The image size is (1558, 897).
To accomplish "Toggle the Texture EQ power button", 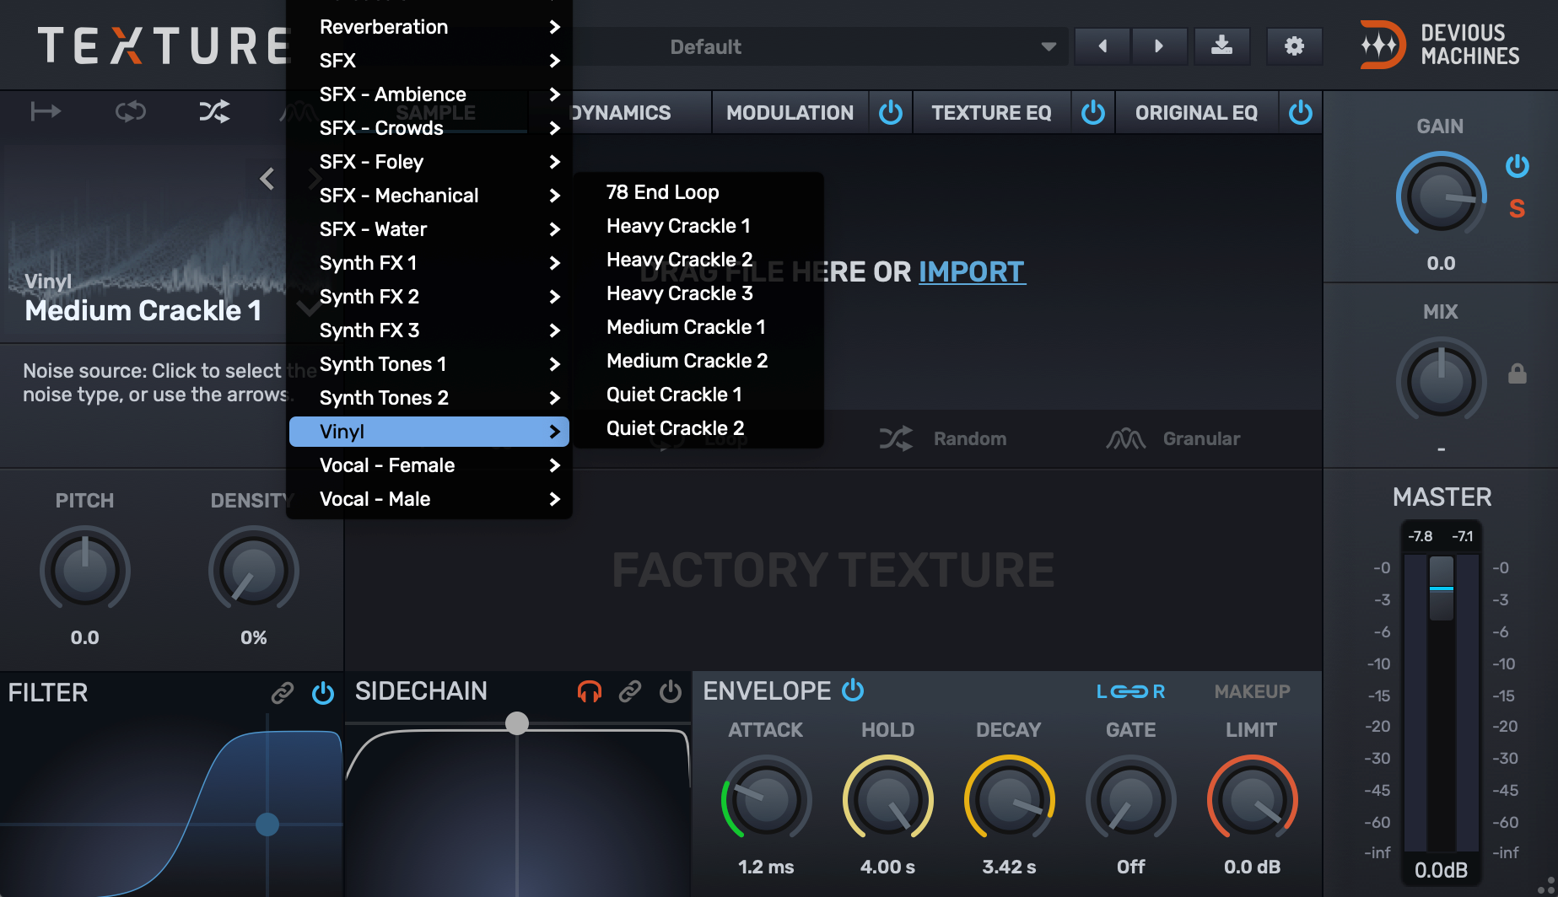I will 1092,112.
